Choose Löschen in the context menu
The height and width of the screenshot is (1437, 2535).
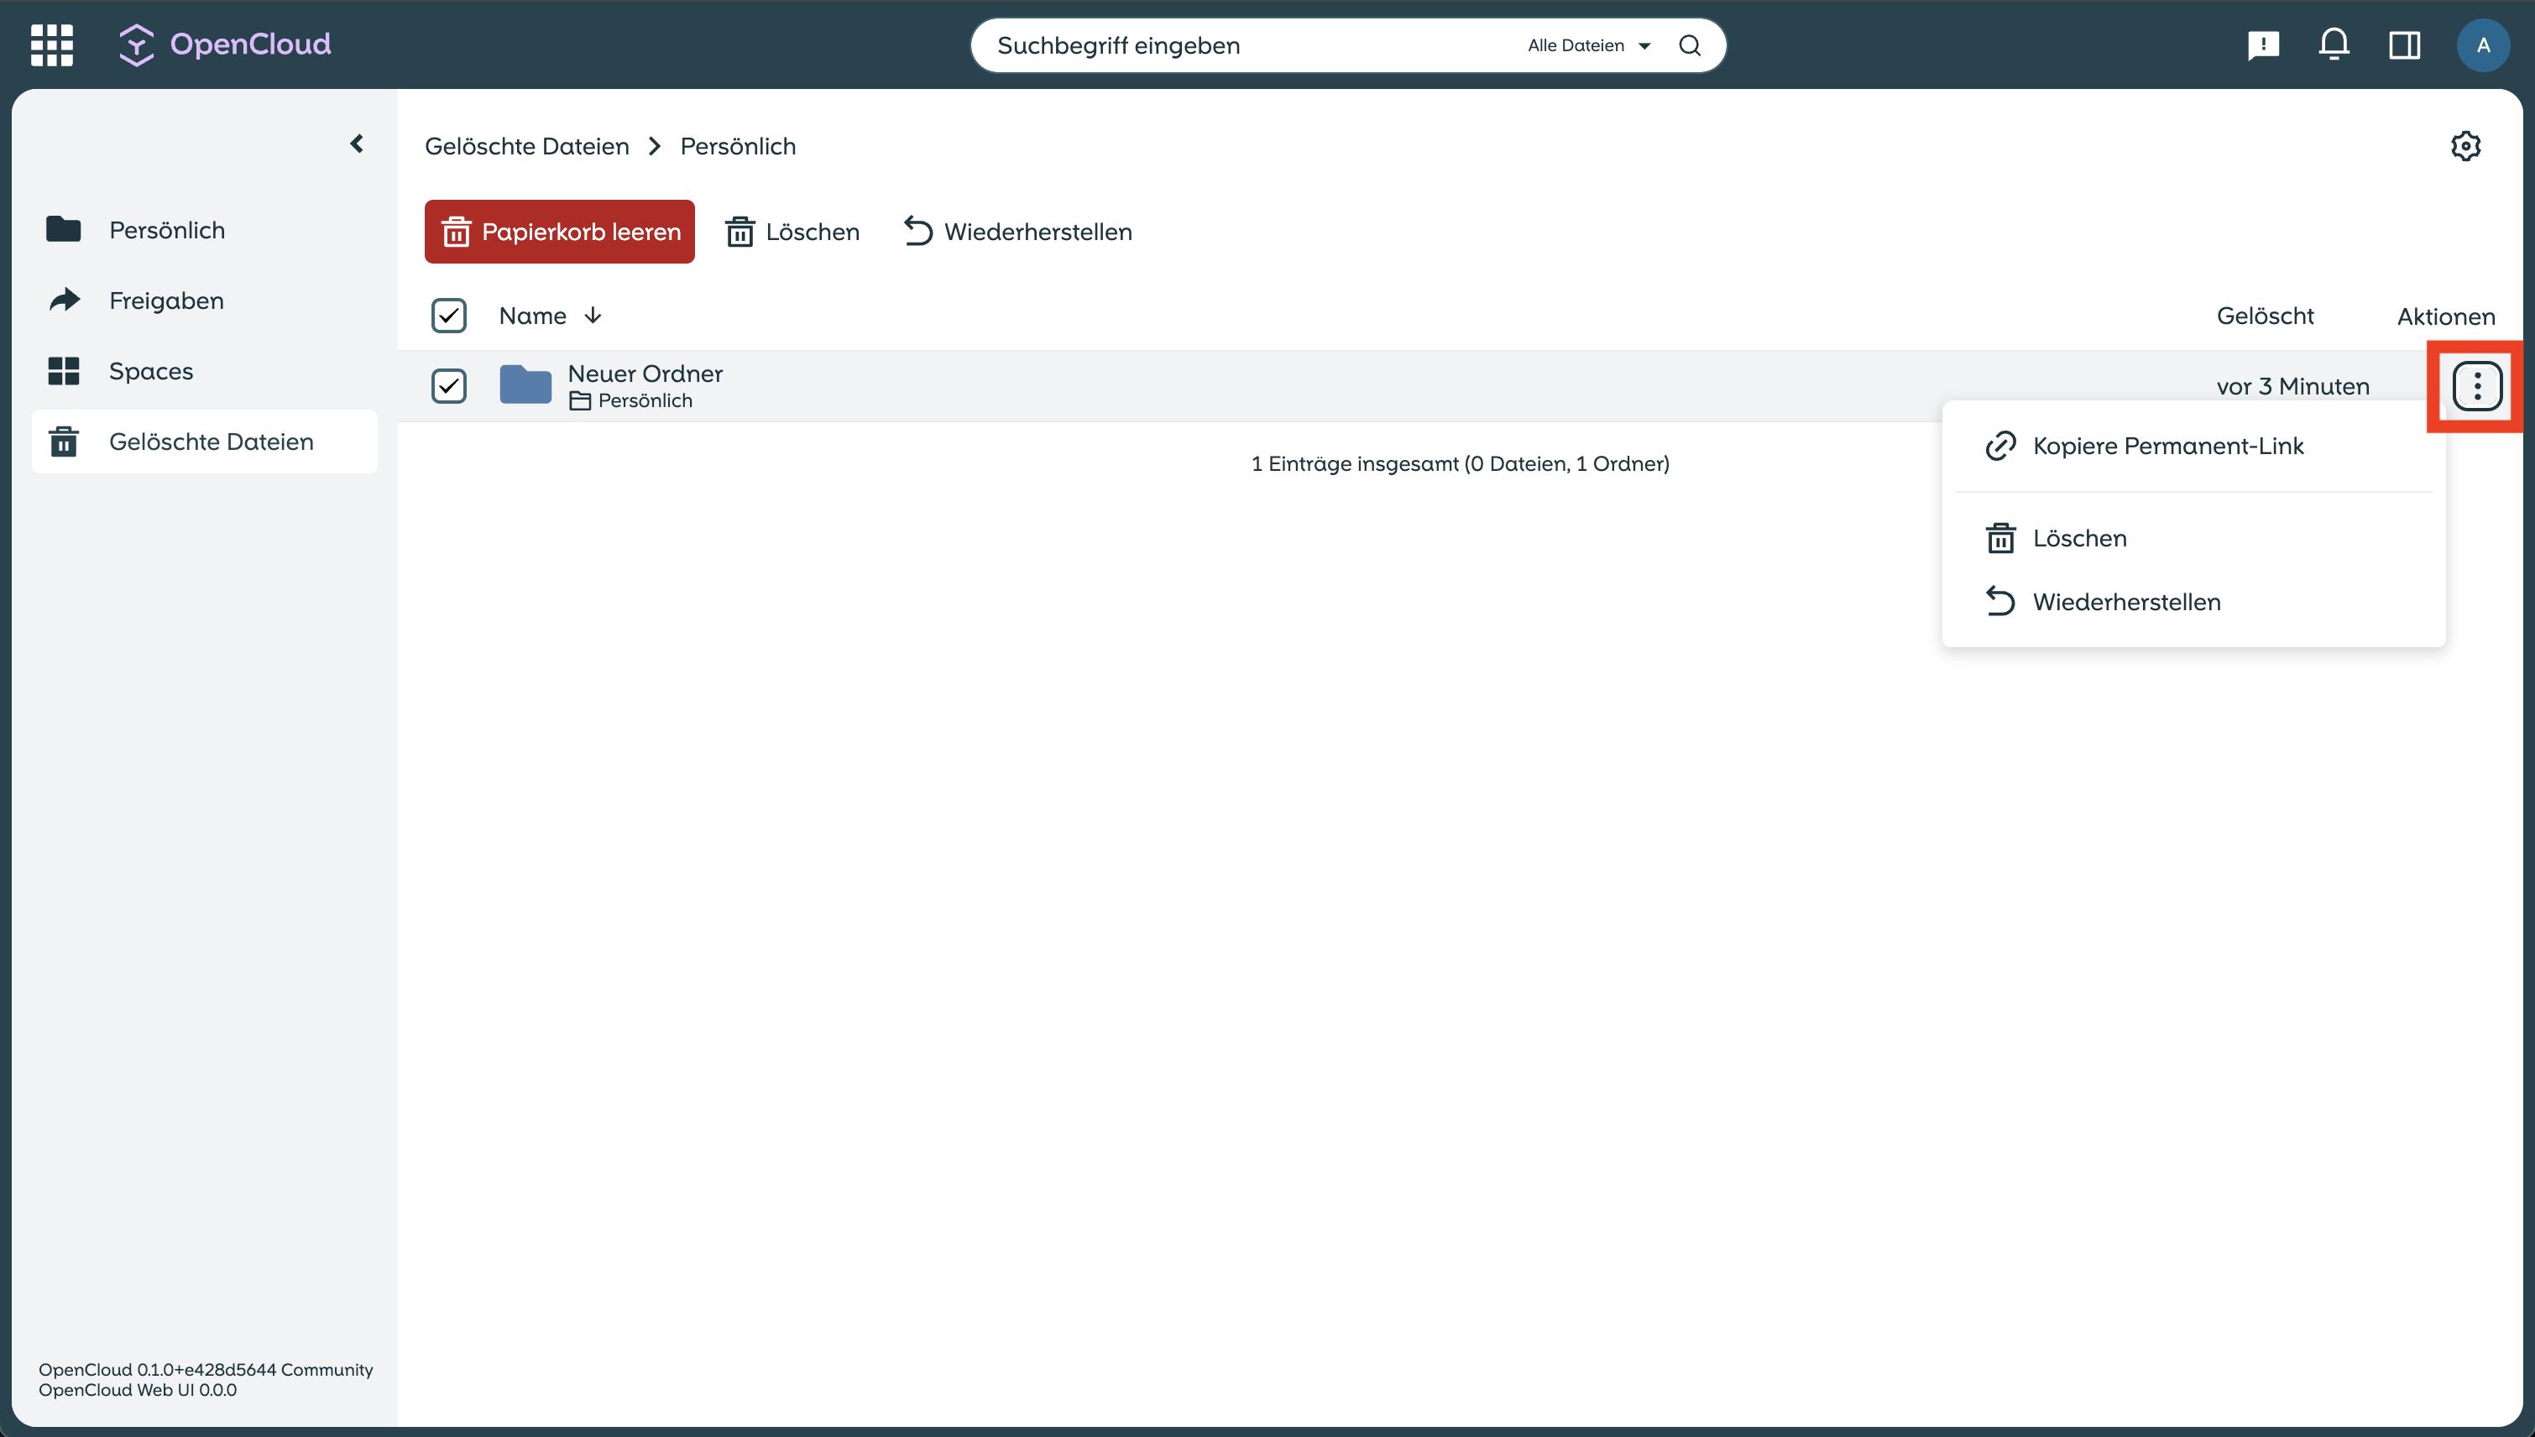[2193, 538]
